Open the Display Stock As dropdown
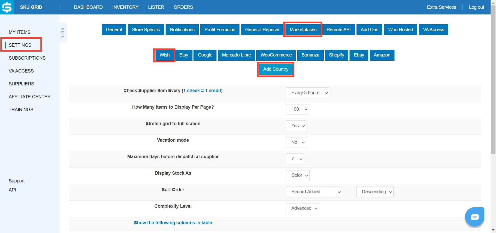Screen dimensions: 496x233 [298, 175]
